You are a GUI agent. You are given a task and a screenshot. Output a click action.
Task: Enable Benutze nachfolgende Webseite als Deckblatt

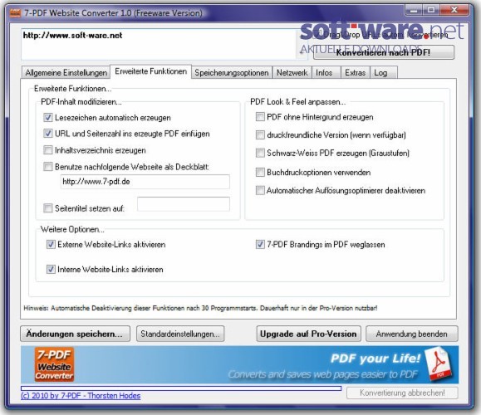pos(48,167)
